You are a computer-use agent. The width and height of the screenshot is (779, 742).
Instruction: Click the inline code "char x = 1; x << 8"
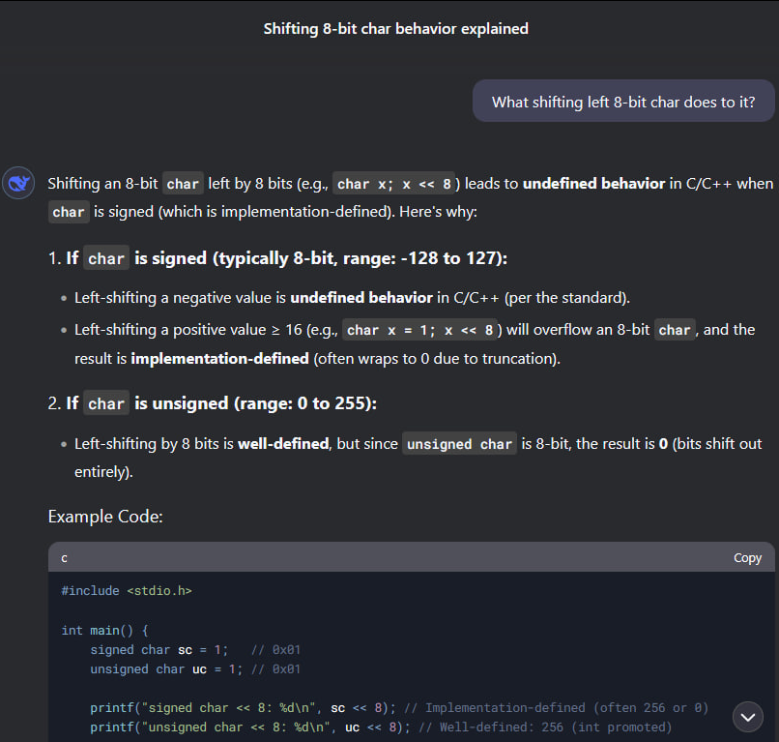pos(420,330)
